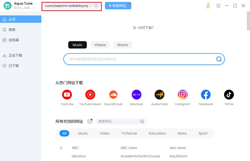Open the TikTok site icon
Screen dimensions: 250x161
pyautogui.click(x=229, y=95)
